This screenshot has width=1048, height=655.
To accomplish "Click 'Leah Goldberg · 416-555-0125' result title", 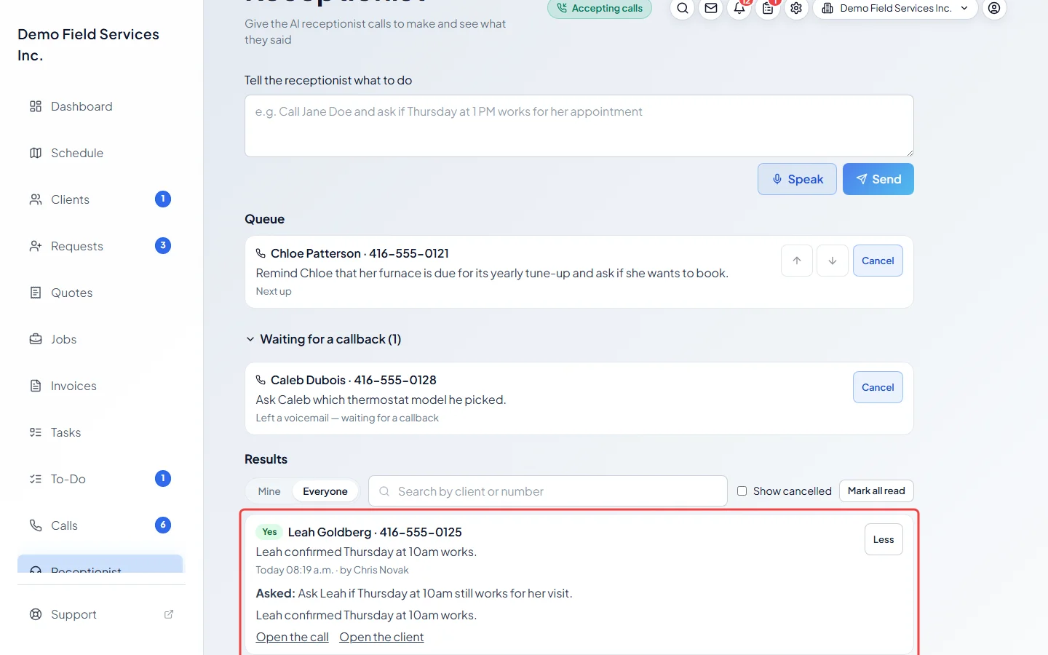I will click(x=375, y=532).
